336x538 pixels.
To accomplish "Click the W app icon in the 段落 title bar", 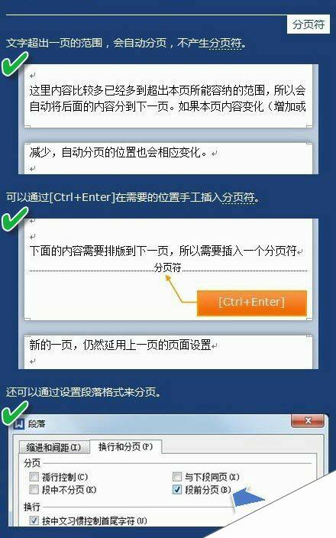I will (x=20, y=423).
